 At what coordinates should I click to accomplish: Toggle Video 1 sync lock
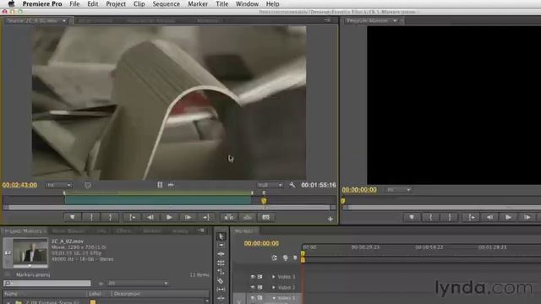(x=260, y=298)
